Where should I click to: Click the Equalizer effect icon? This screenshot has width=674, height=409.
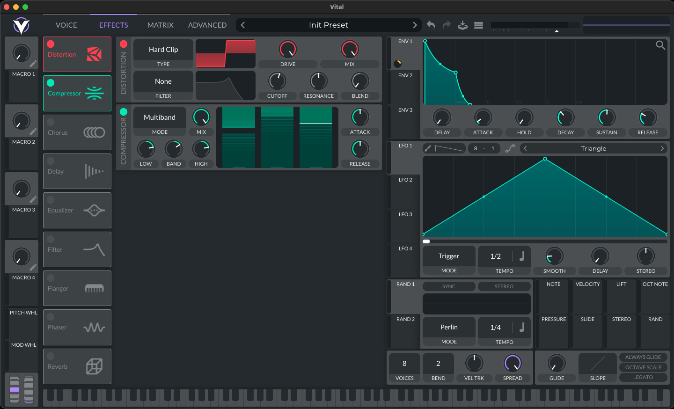pyautogui.click(x=94, y=210)
